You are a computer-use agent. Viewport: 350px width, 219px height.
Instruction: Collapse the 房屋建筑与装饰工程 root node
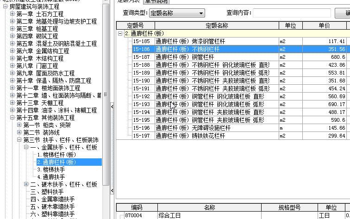[6, 6]
